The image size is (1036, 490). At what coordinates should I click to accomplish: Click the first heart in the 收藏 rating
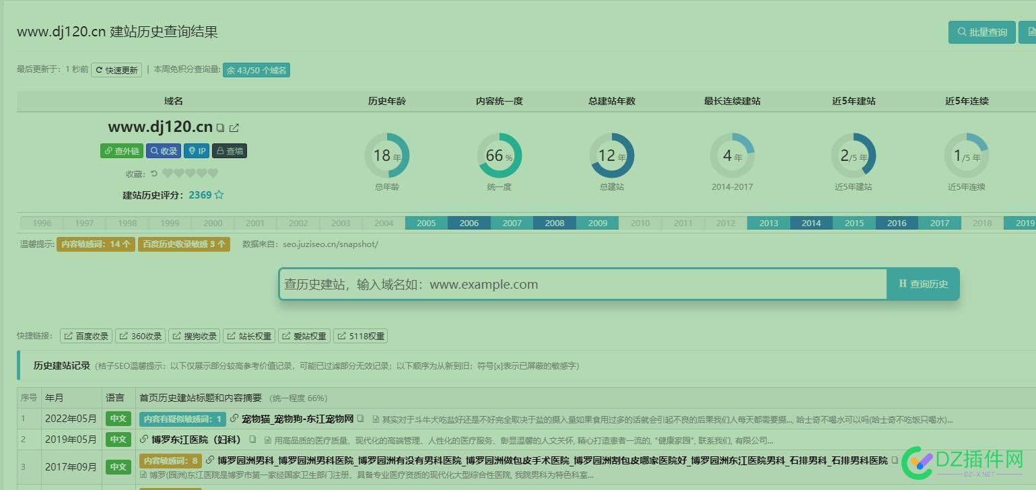click(x=168, y=173)
